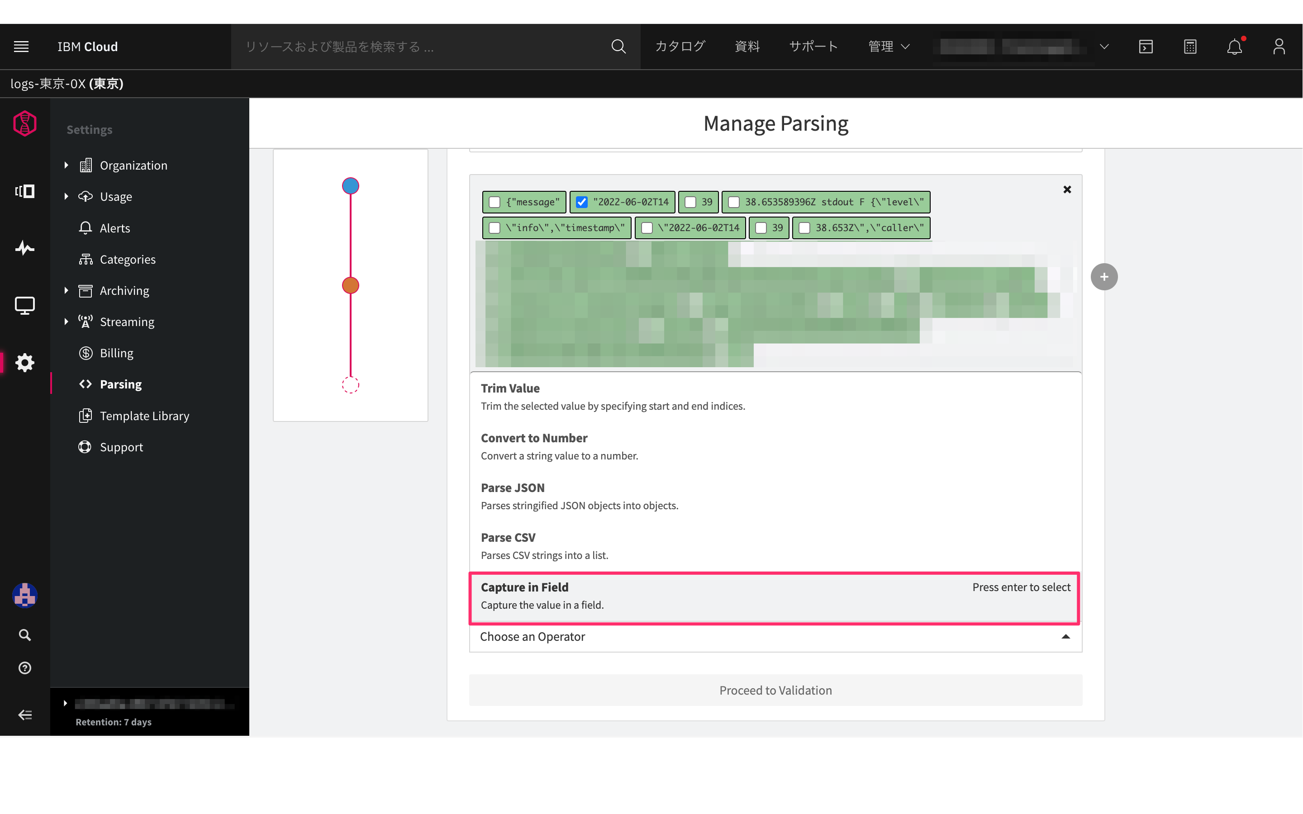Viewport: 1303px width, 814px height.
Task: Click the orange node on the parsing timeline
Action: [x=351, y=285]
